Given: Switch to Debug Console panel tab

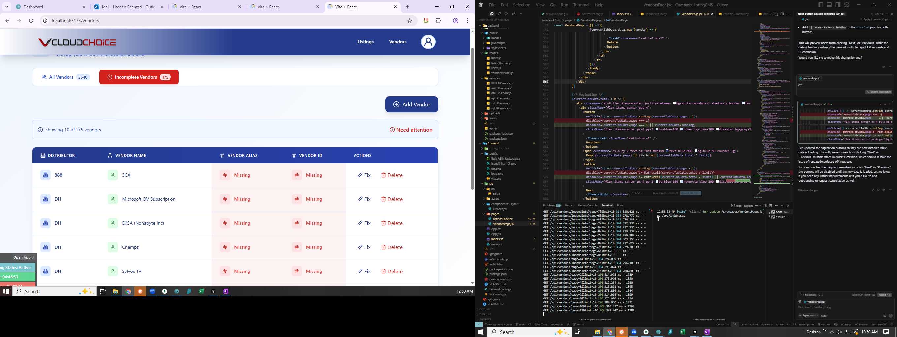Looking at the screenshot, I should 587,206.
